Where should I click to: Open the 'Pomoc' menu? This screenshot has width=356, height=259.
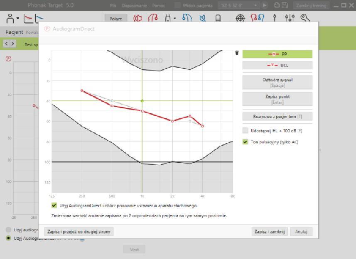pos(158,5)
